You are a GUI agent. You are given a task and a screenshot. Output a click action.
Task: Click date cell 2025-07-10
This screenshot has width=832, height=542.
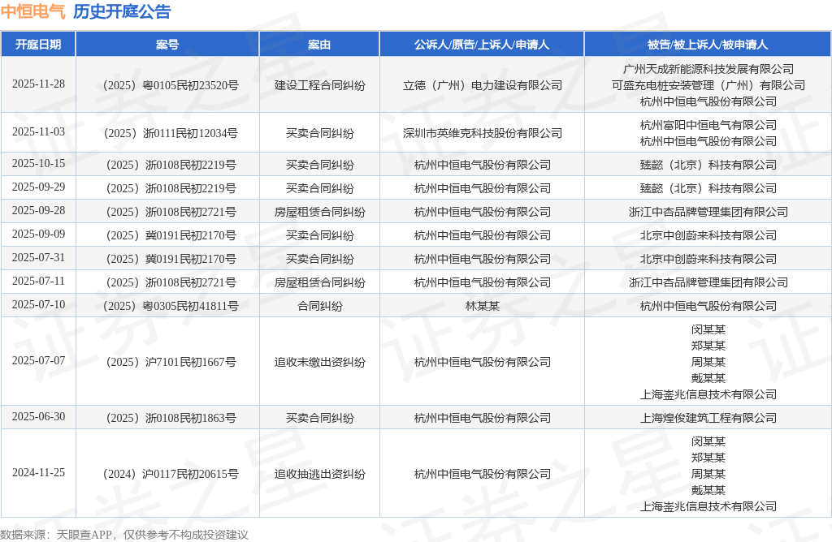(38, 304)
